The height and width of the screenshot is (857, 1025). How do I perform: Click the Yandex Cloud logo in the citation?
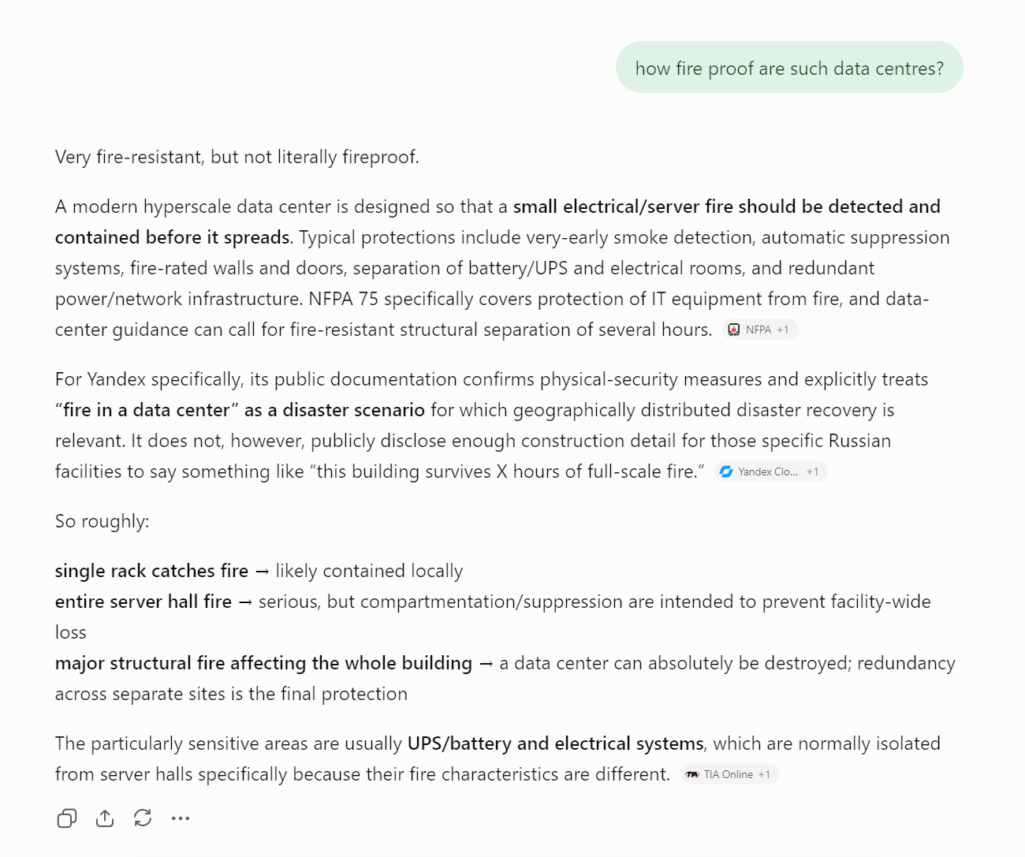point(726,471)
